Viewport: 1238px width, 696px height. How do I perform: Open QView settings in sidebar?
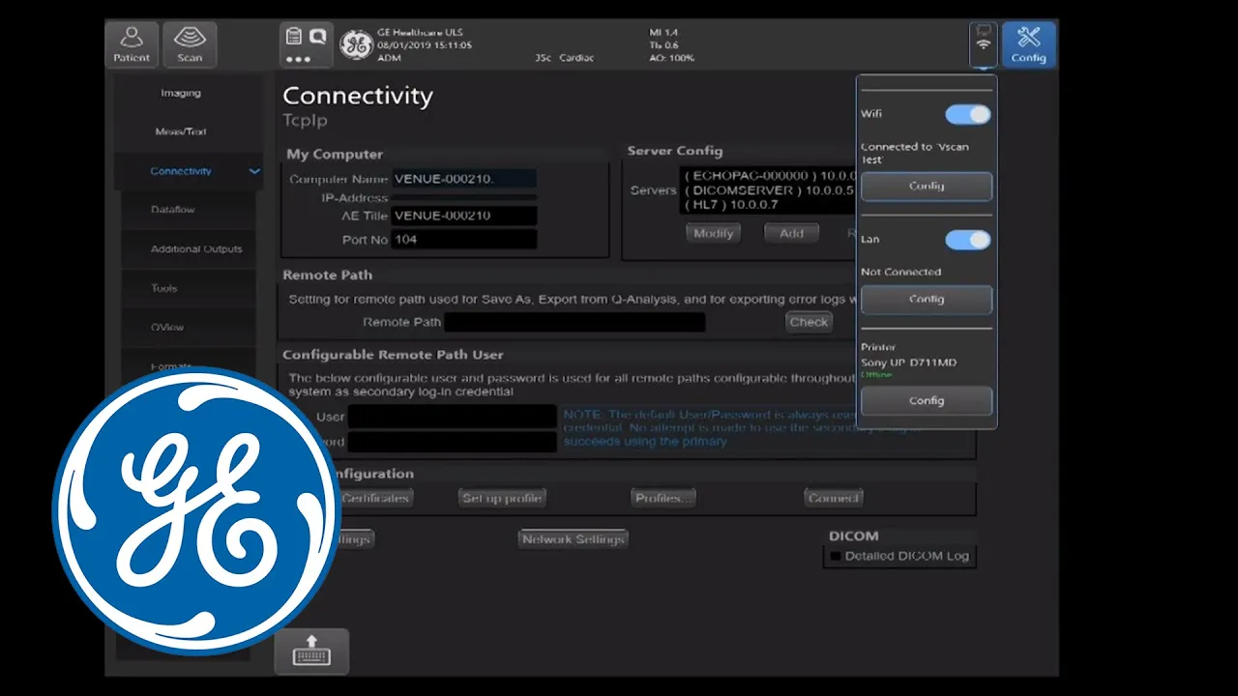tap(167, 327)
